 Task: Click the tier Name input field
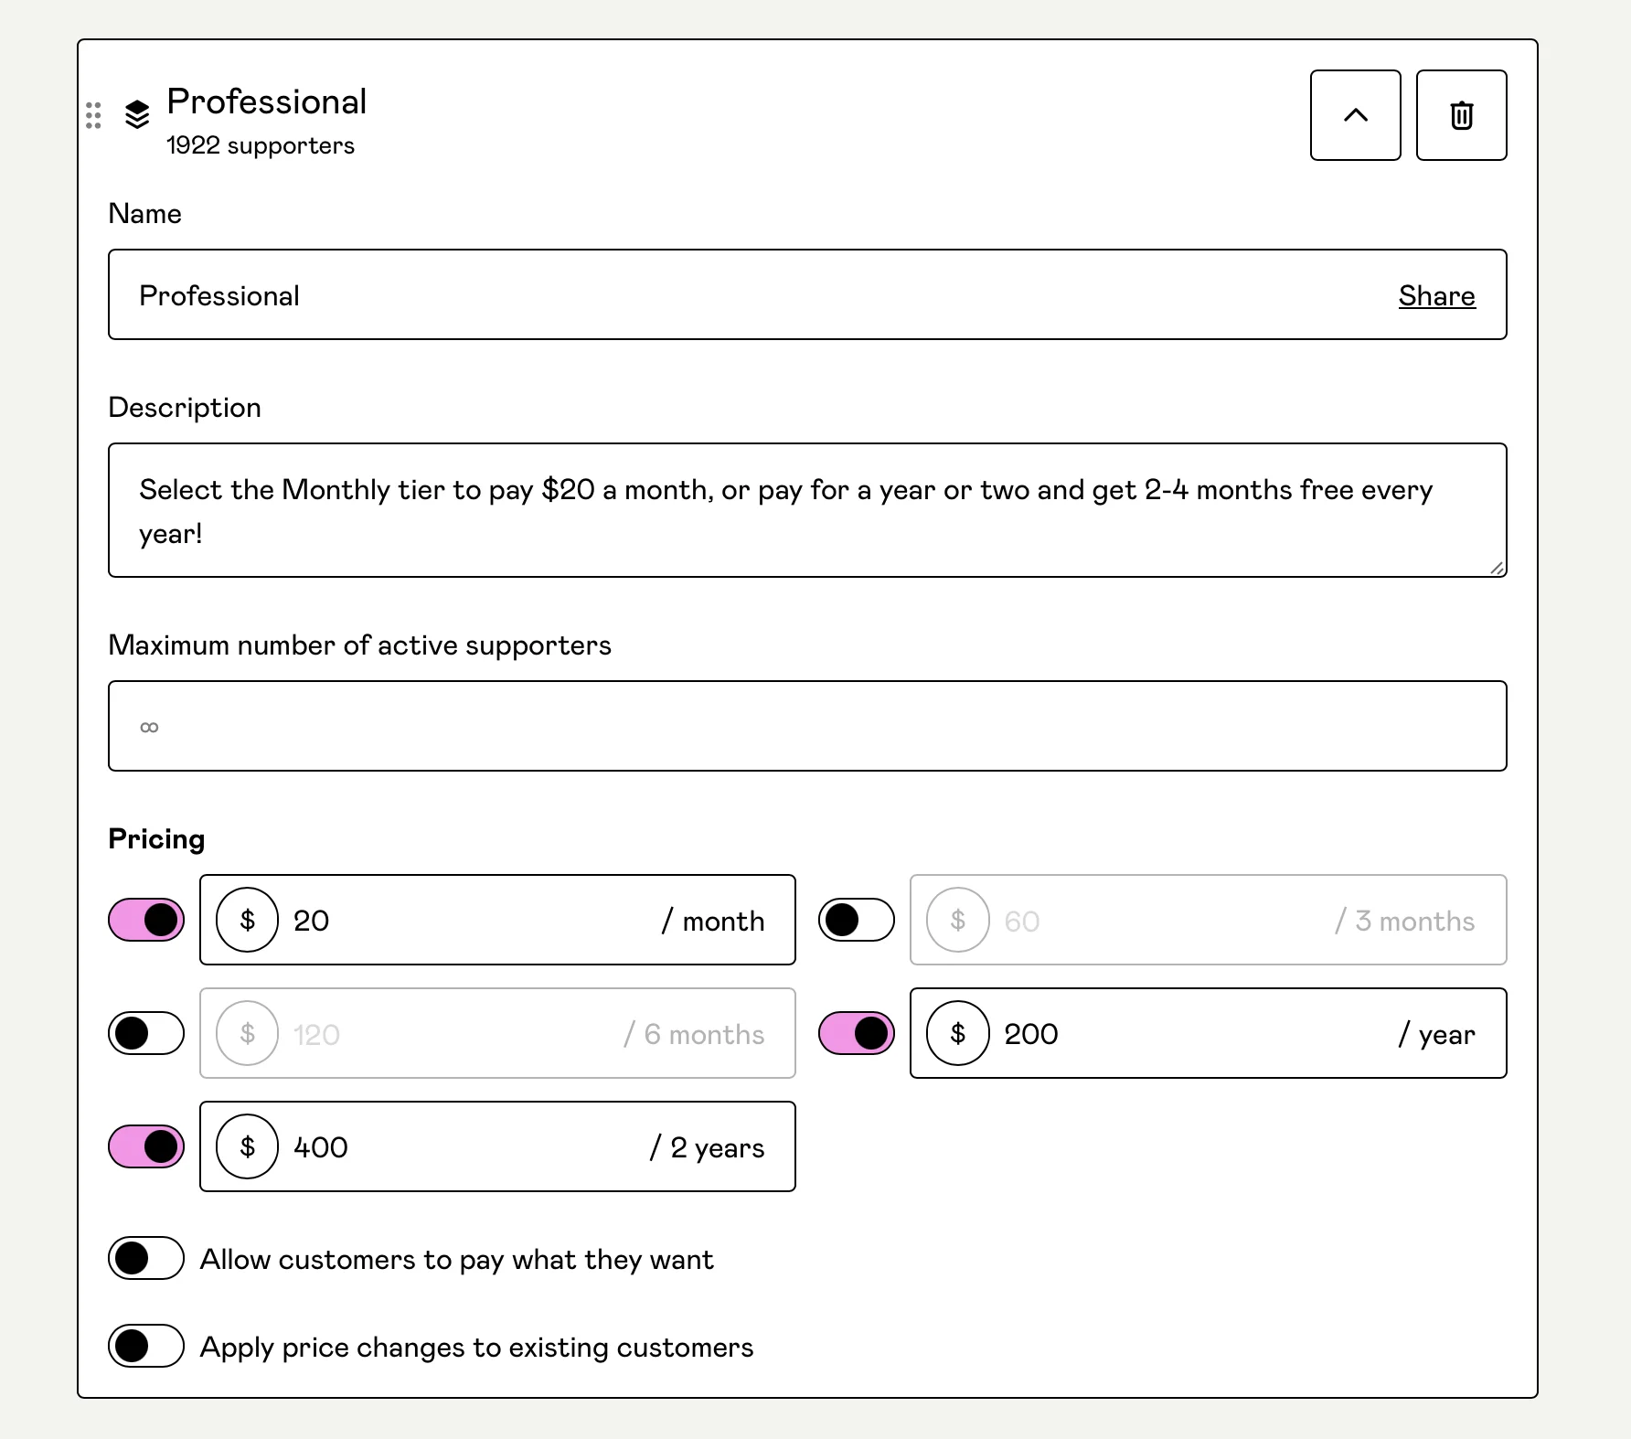(731, 294)
